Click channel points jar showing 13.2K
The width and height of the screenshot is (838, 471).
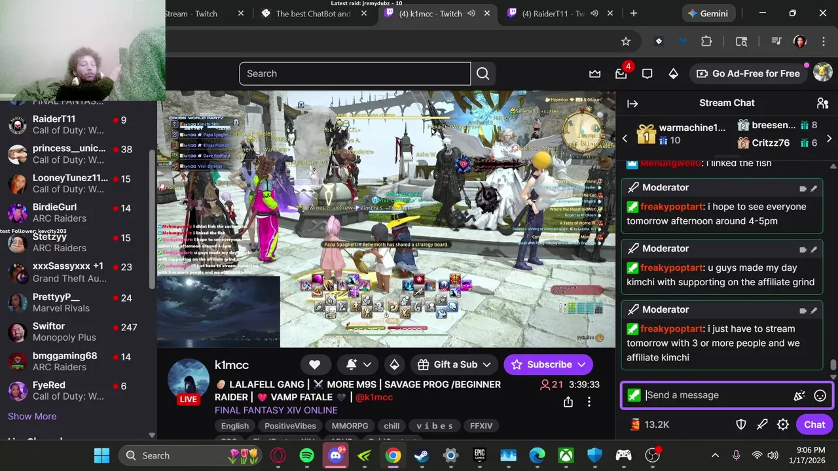649,425
